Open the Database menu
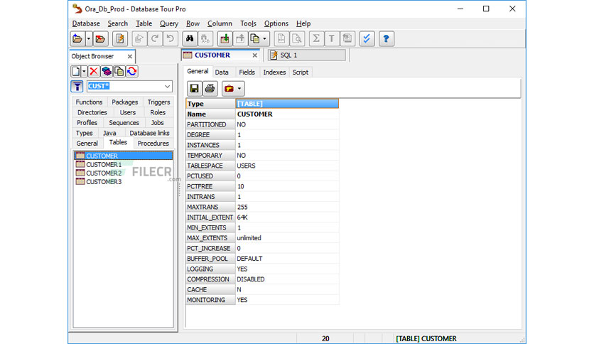 pos(86,23)
